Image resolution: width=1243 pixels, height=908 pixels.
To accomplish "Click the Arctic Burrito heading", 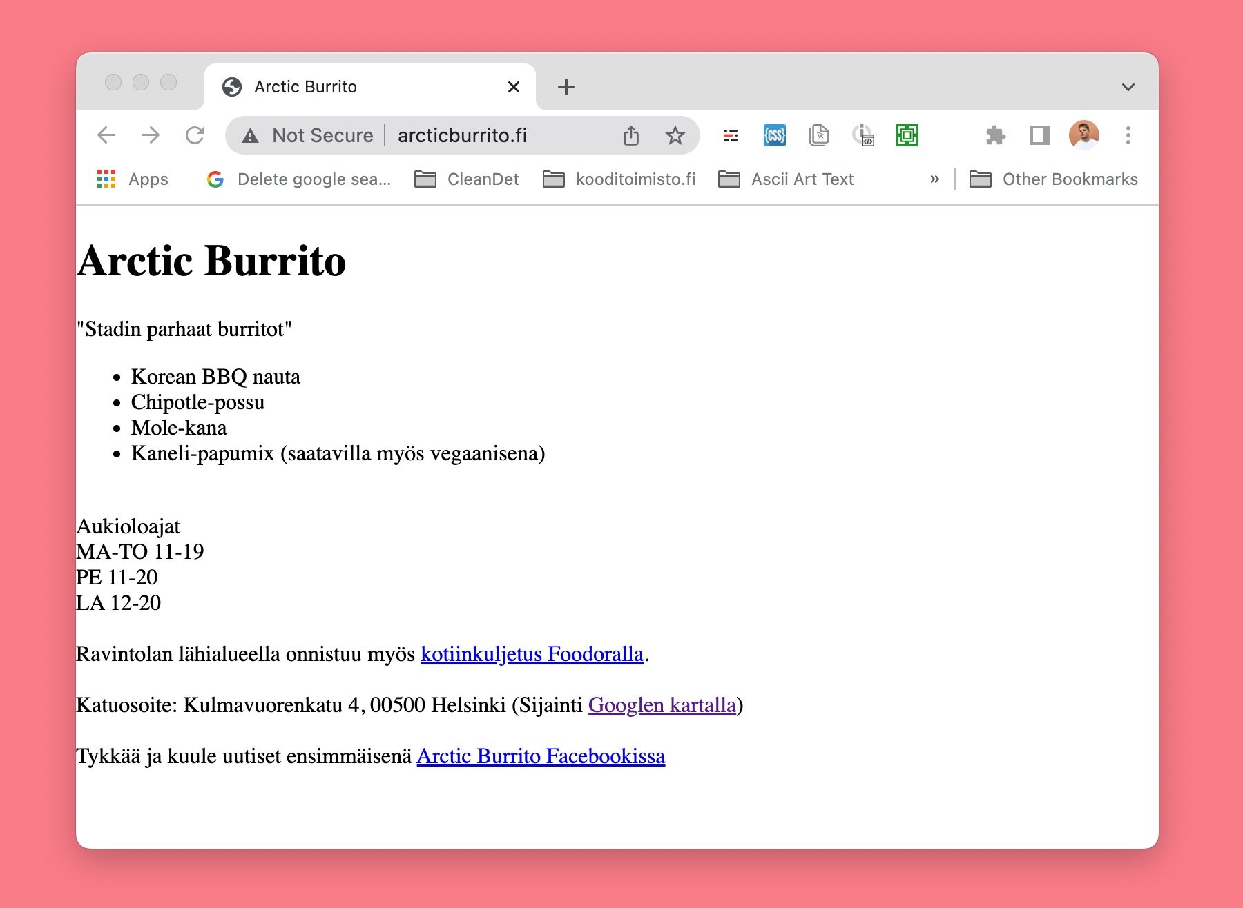I will [211, 261].
